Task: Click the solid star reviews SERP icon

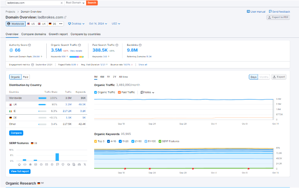Action: (x=30, y=164)
